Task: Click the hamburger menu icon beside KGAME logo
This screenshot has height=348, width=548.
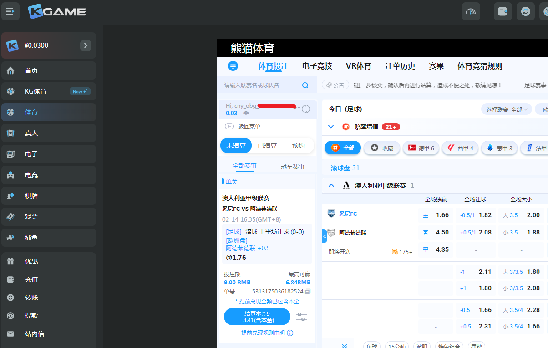Action: (10, 11)
